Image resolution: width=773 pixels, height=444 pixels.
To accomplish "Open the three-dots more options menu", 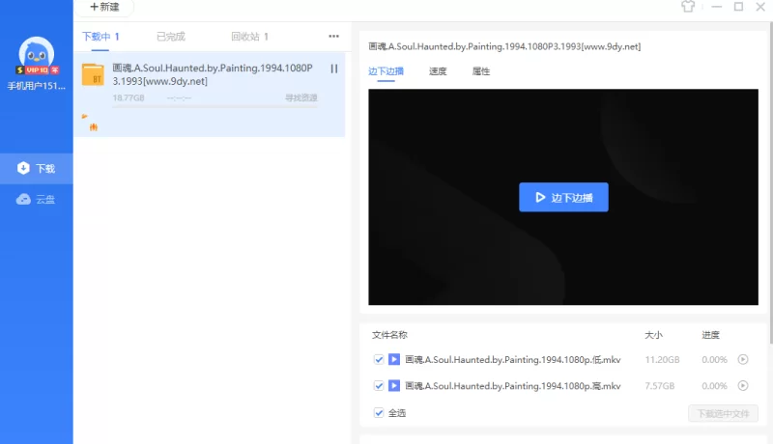I will pos(334,37).
